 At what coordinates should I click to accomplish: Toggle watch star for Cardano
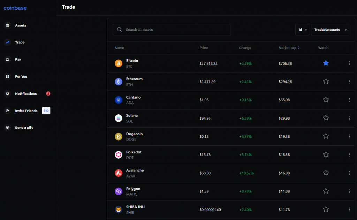(326, 99)
